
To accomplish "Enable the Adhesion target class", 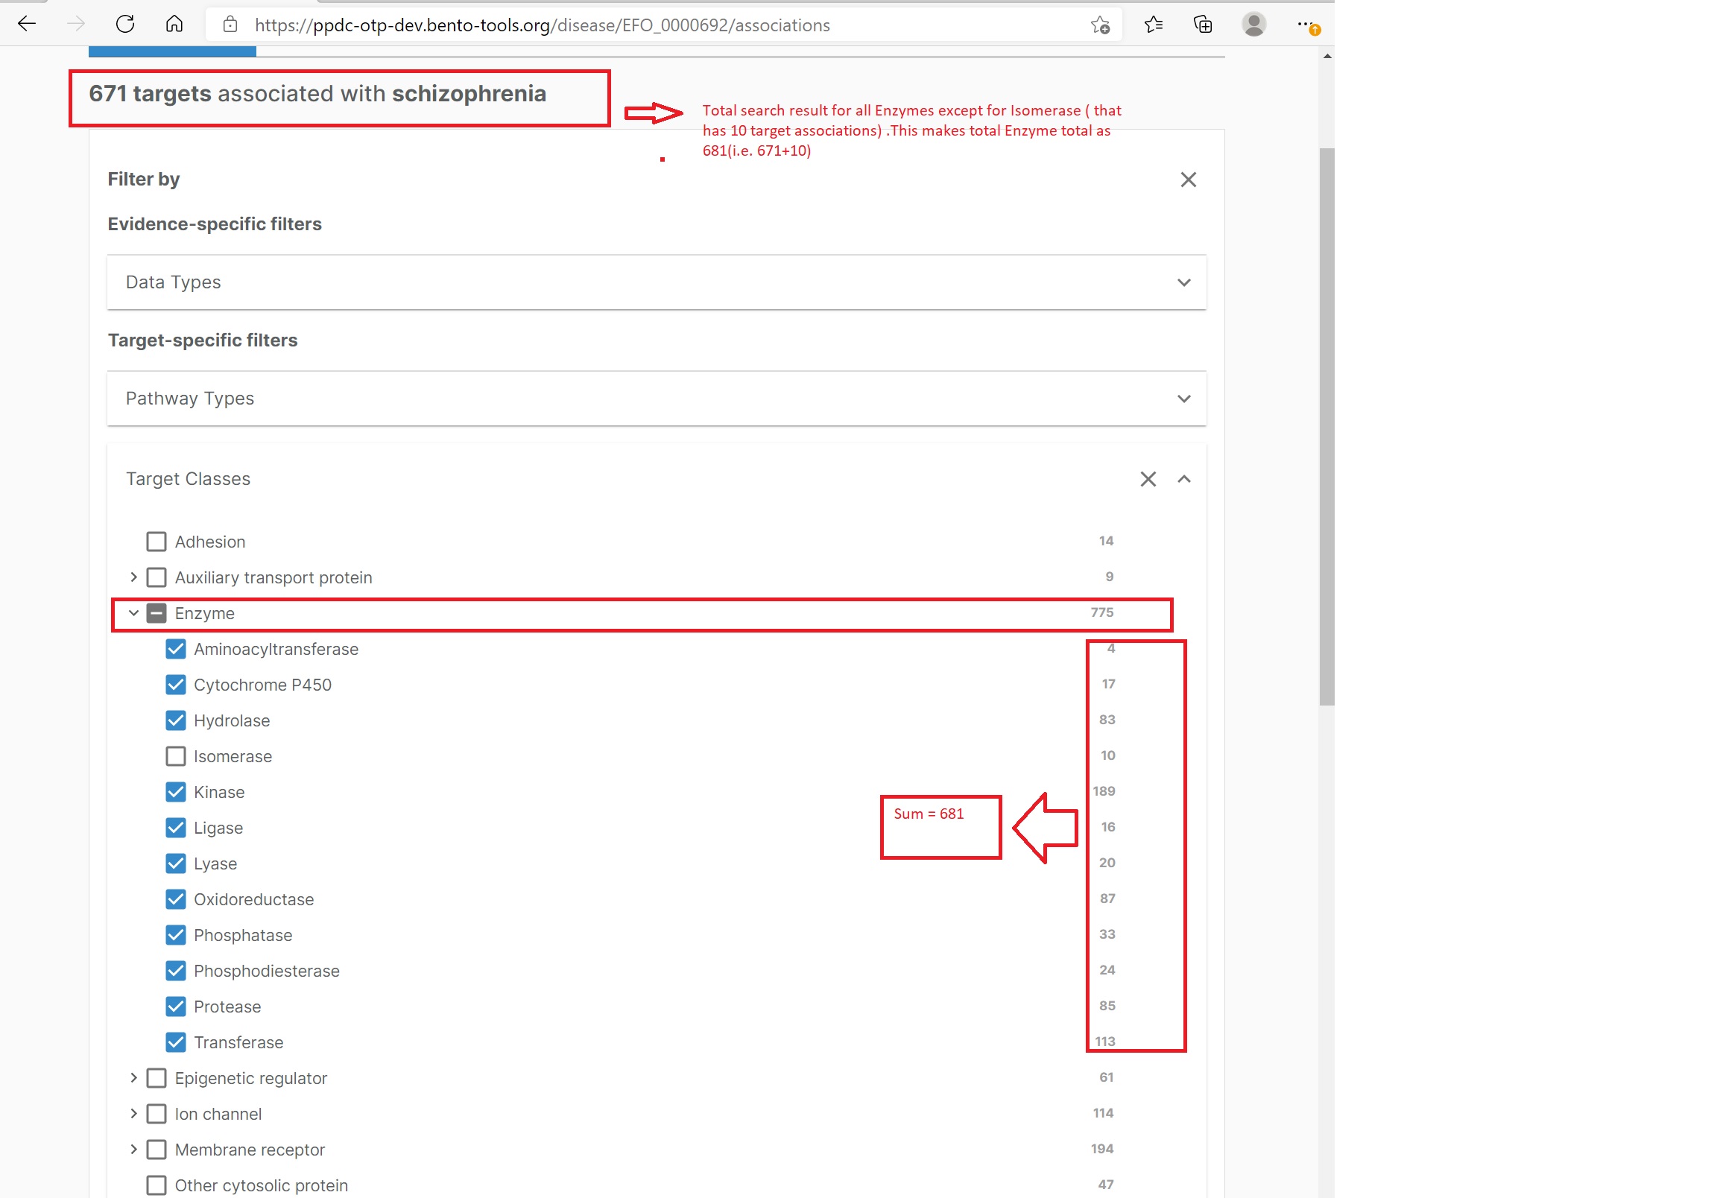I will click(156, 541).
